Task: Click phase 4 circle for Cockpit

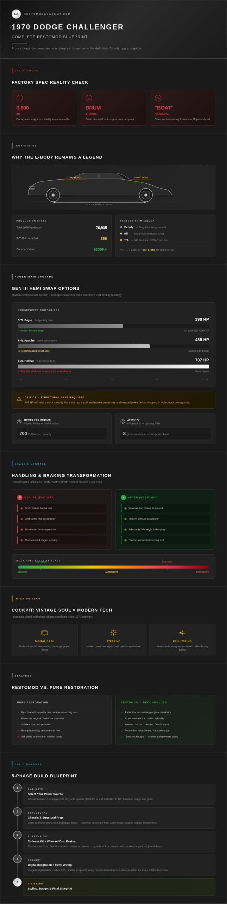Action: point(17,859)
